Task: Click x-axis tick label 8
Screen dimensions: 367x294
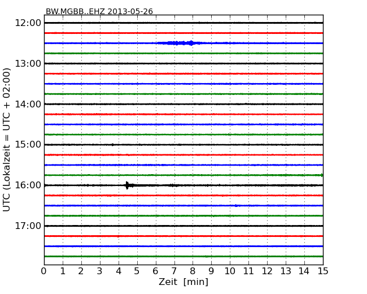Action: click(193, 271)
